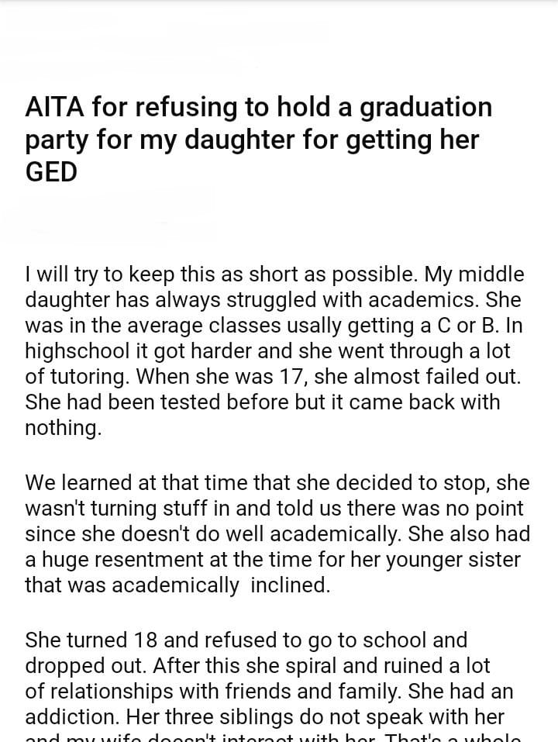Click the line "wasn't turning stuff in"
The width and height of the screenshot is (558, 742).
click(x=274, y=509)
